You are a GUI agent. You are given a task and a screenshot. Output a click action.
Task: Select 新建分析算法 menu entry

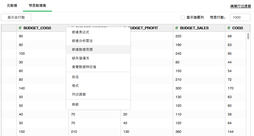pyautogui.click(x=82, y=41)
